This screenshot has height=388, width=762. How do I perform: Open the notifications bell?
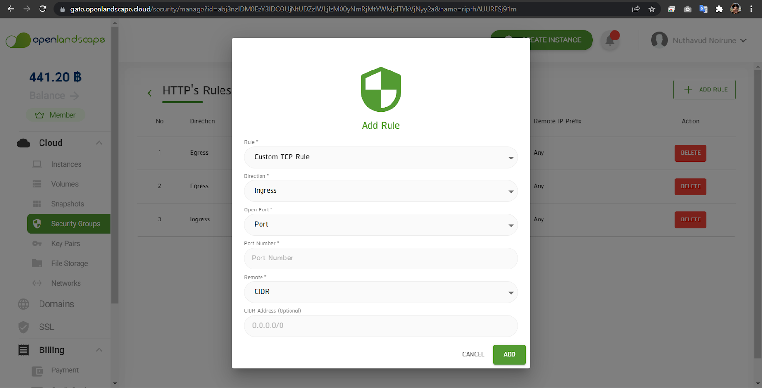[610, 40]
